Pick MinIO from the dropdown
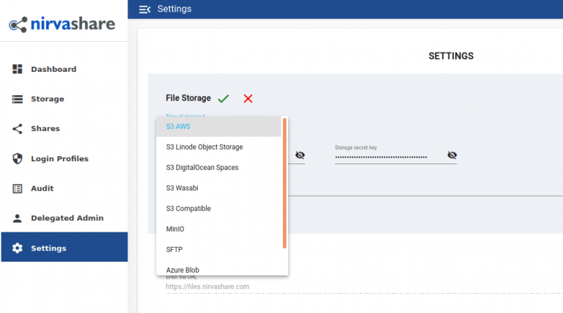Screen dimensions: 563x313 point(218,229)
